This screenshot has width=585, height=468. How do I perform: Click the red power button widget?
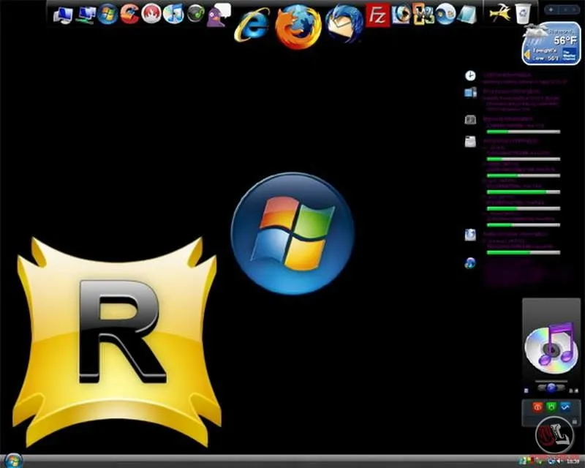(x=537, y=407)
